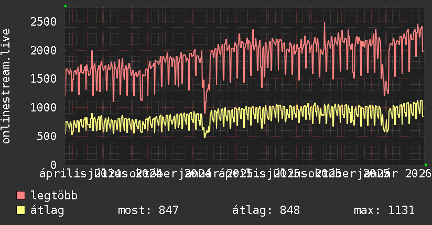Click the 0 y-axis label
The width and height of the screenshot is (432, 225).
53,165
